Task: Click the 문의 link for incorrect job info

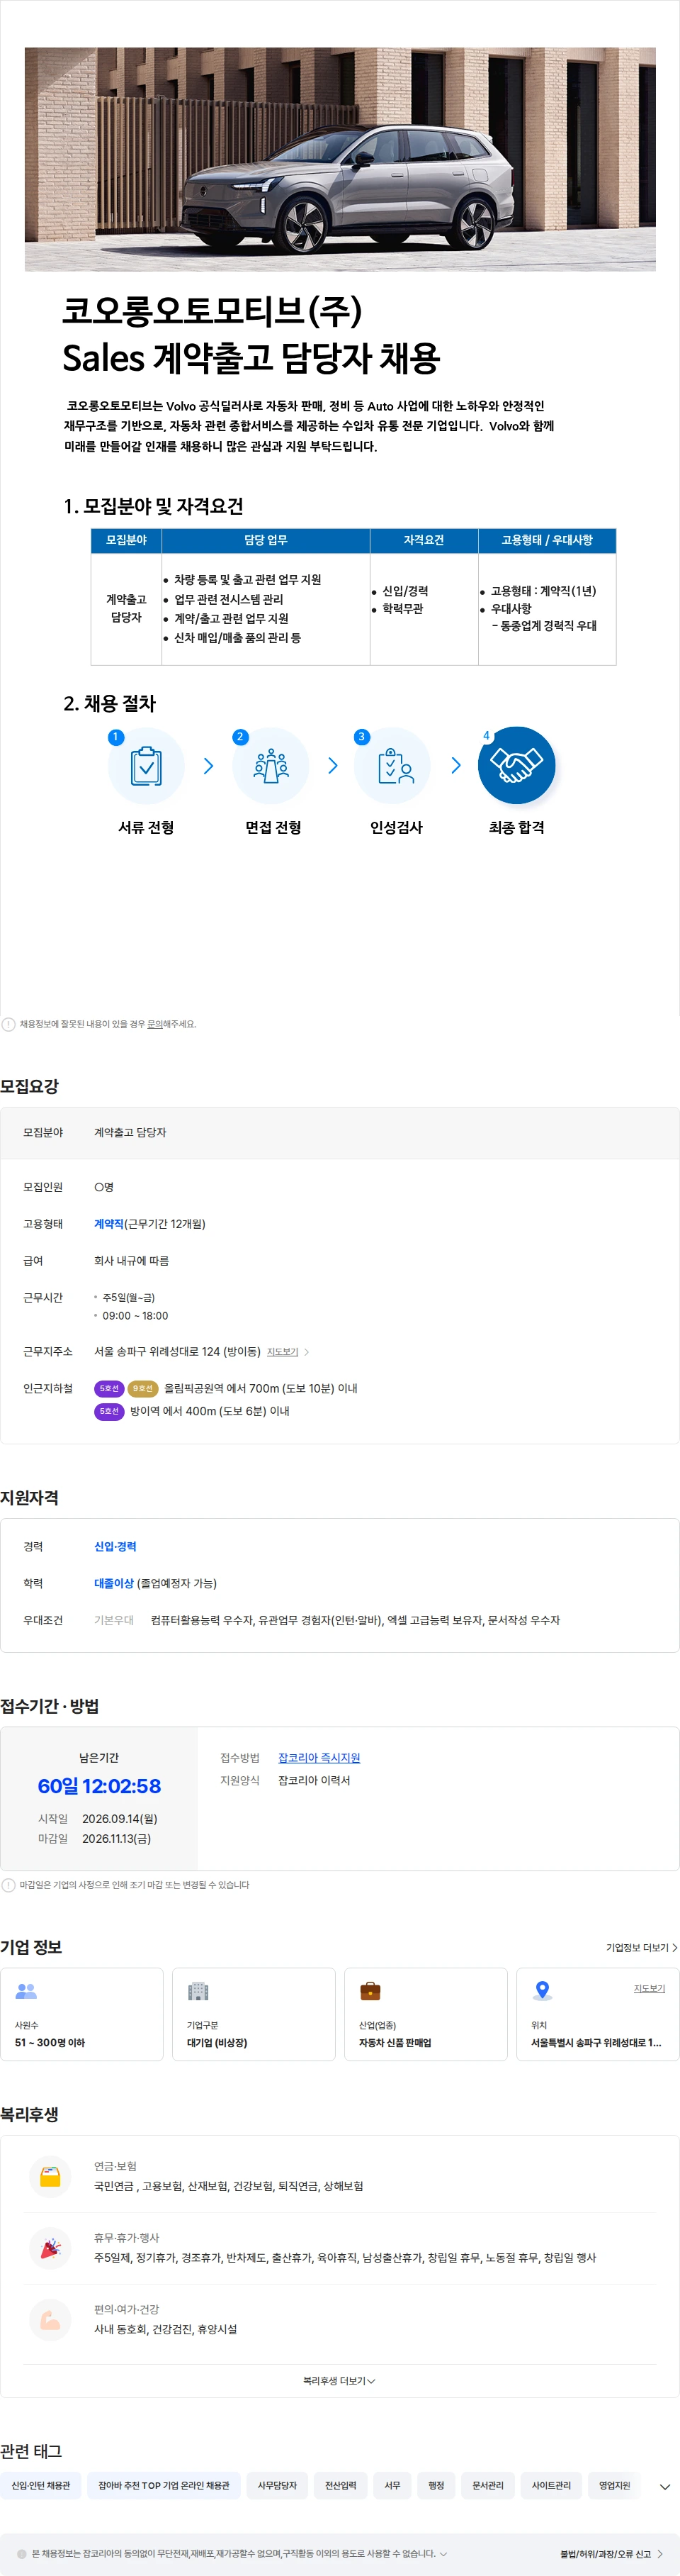Action: tap(155, 1024)
